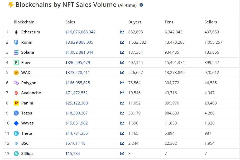Open the Flow sales chart icon
Viewport: 240px width, 160px height.
[122, 63]
